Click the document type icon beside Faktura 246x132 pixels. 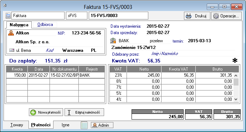click(8, 16)
